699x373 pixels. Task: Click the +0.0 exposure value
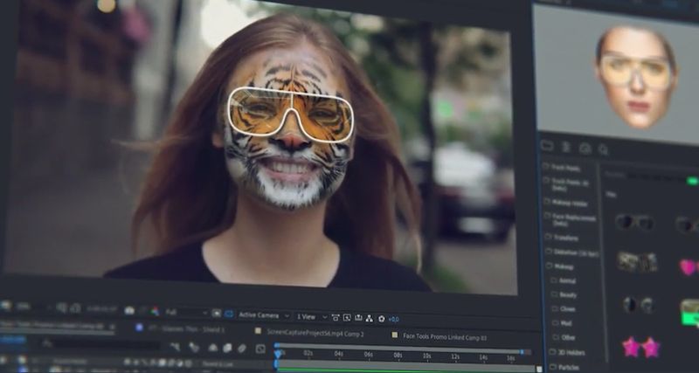(x=394, y=319)
